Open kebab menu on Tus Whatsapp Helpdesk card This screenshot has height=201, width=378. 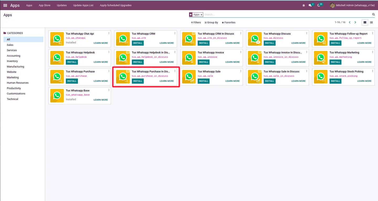[x=109, y=52]
